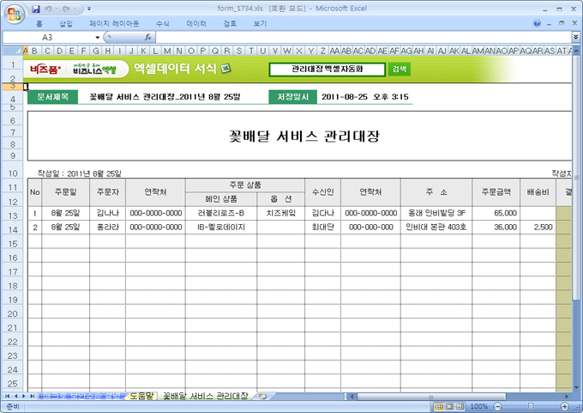
Task: Open the 수식 ribbon tab
Action: [x=163, y=24]
